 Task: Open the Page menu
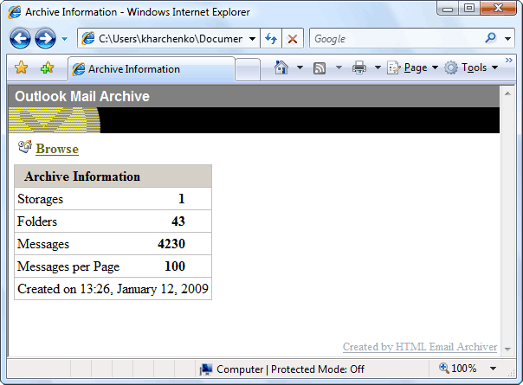tap(413, 67)
